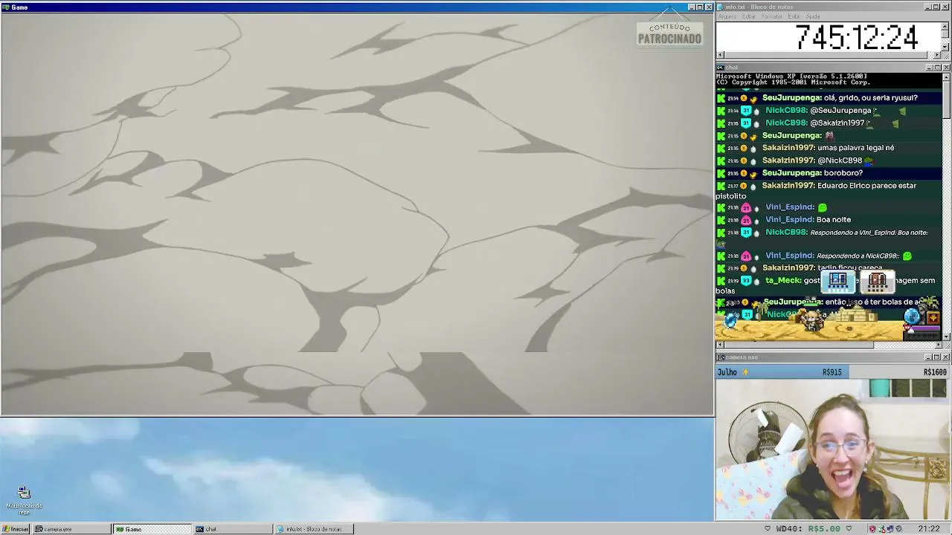This screenshot has width=952, height=535.
Task: Click chat horizontal scrollbar left arrow
Action: pyautogui.click(x=720, y=345)
